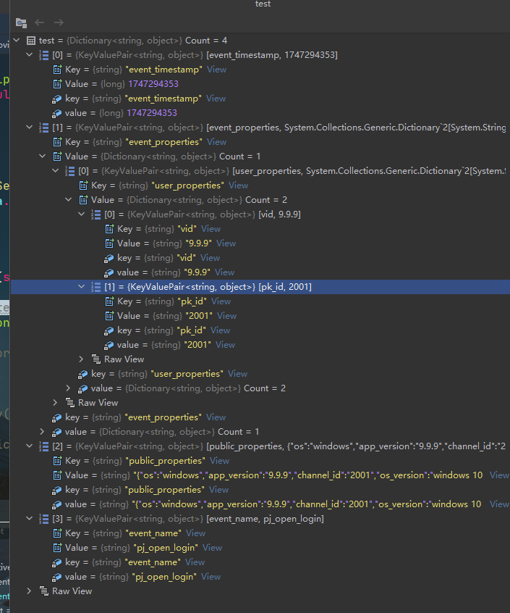
Task: Collapse the [0] [vid, 9.9.9] node
Action: click(81, 214)
